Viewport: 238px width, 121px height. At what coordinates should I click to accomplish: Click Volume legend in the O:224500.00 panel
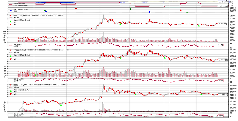tap(17, 87)
